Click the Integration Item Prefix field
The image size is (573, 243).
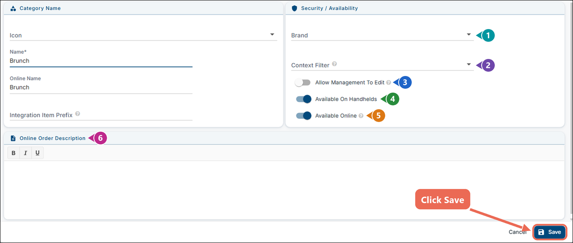101,115
